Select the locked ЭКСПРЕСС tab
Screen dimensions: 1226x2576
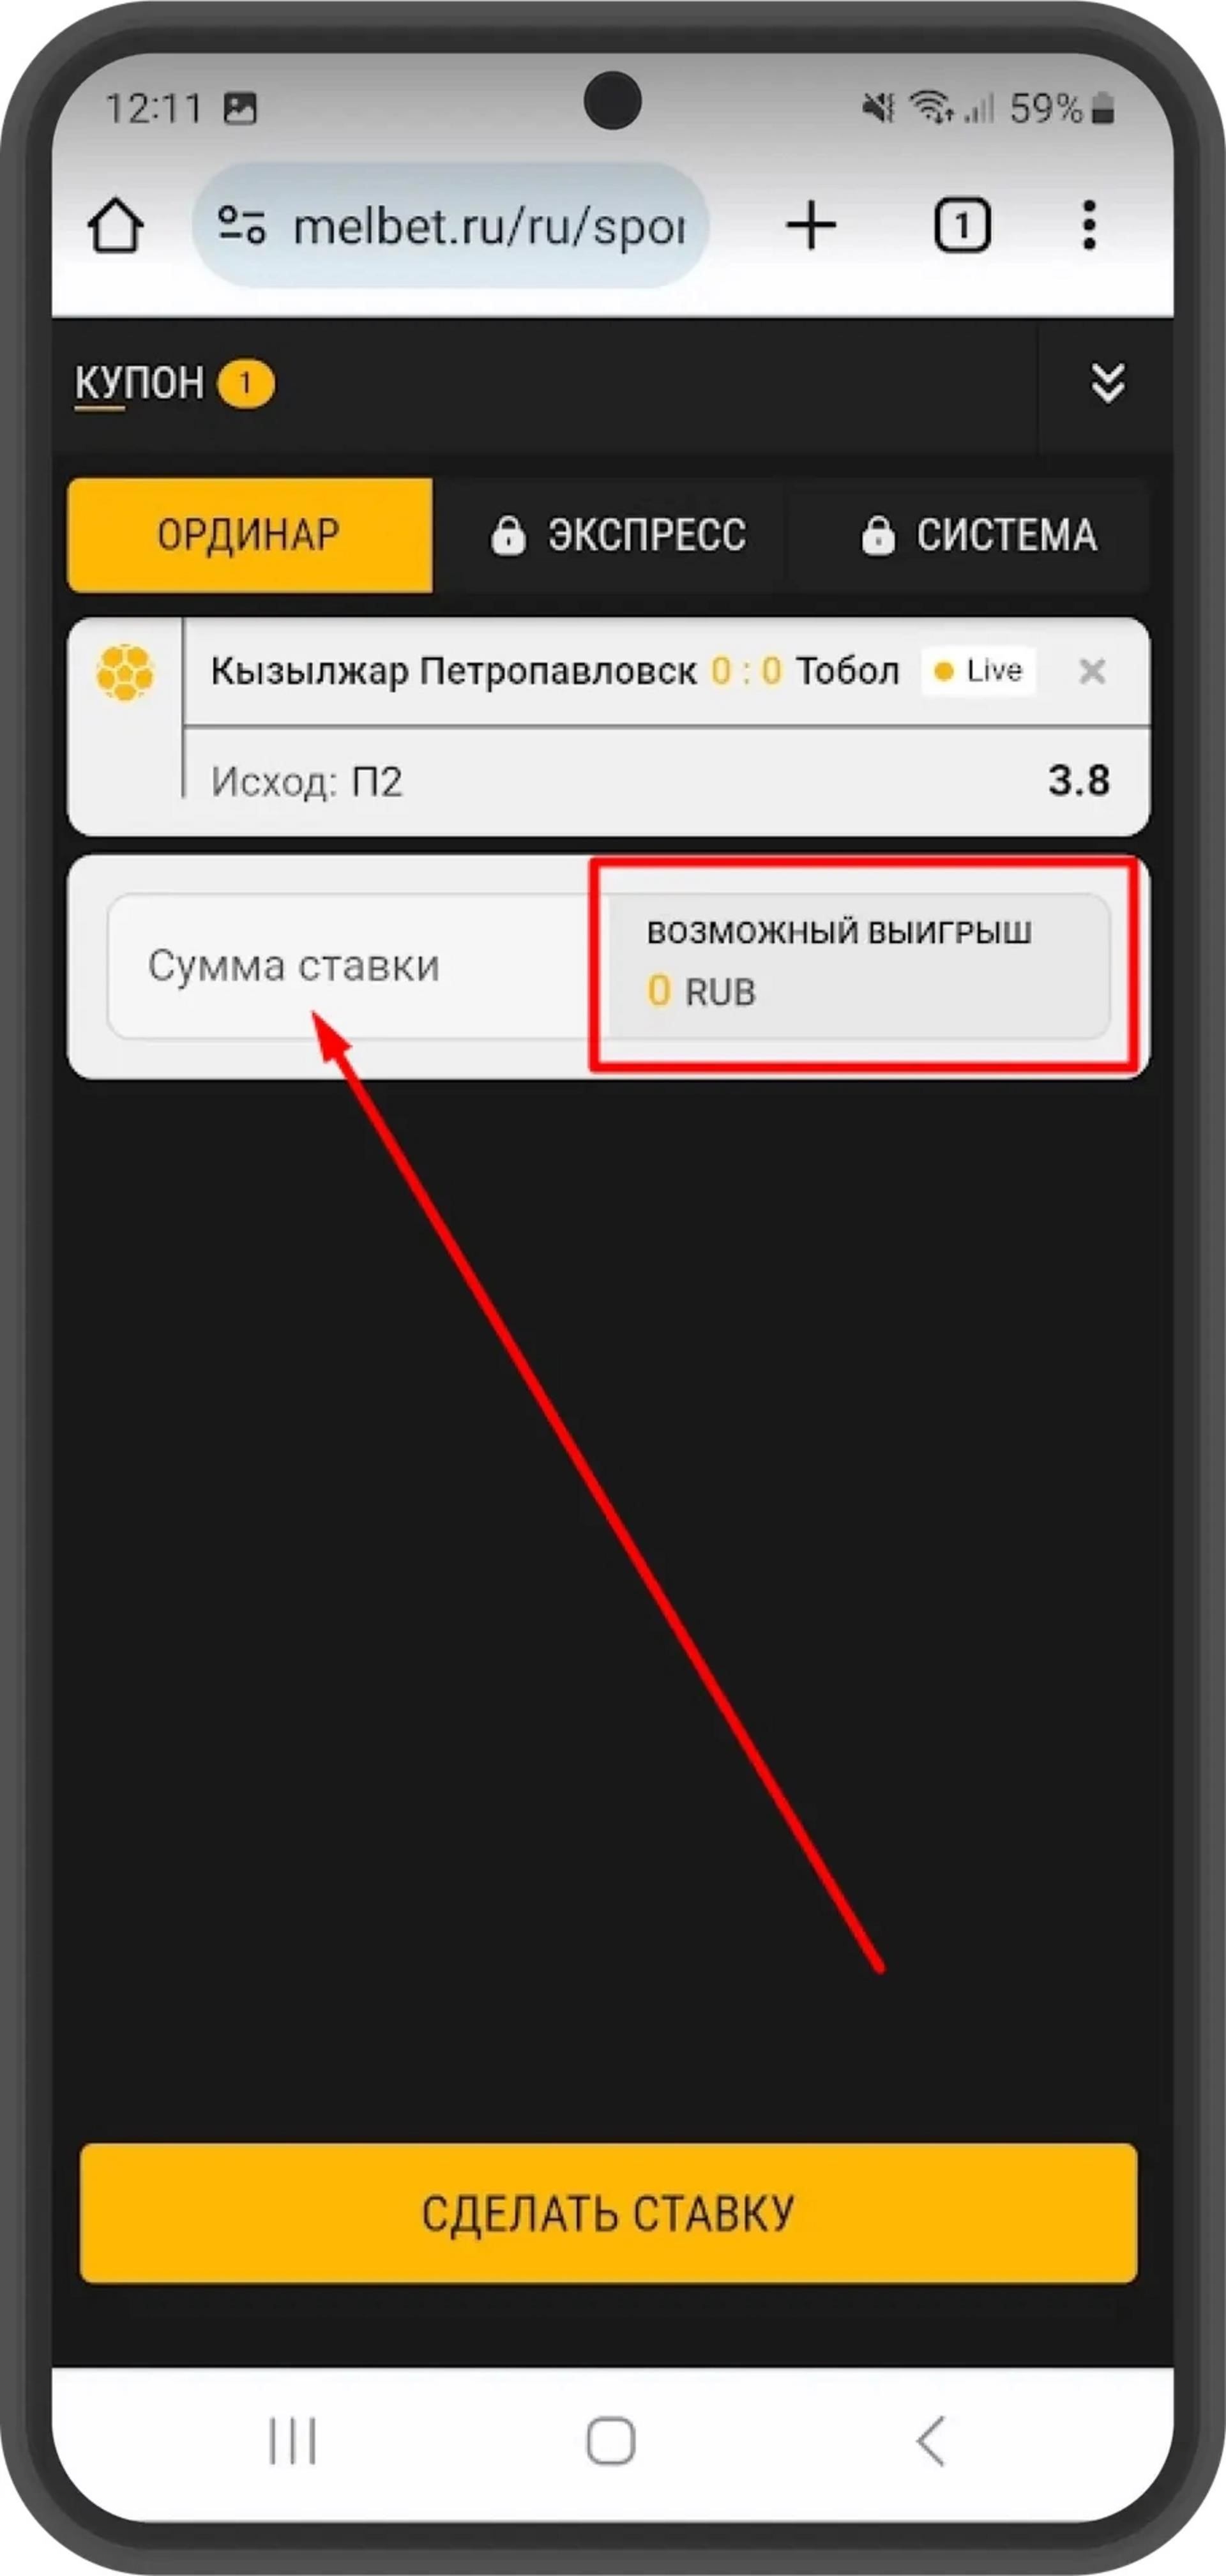click(x=617, y=535)
